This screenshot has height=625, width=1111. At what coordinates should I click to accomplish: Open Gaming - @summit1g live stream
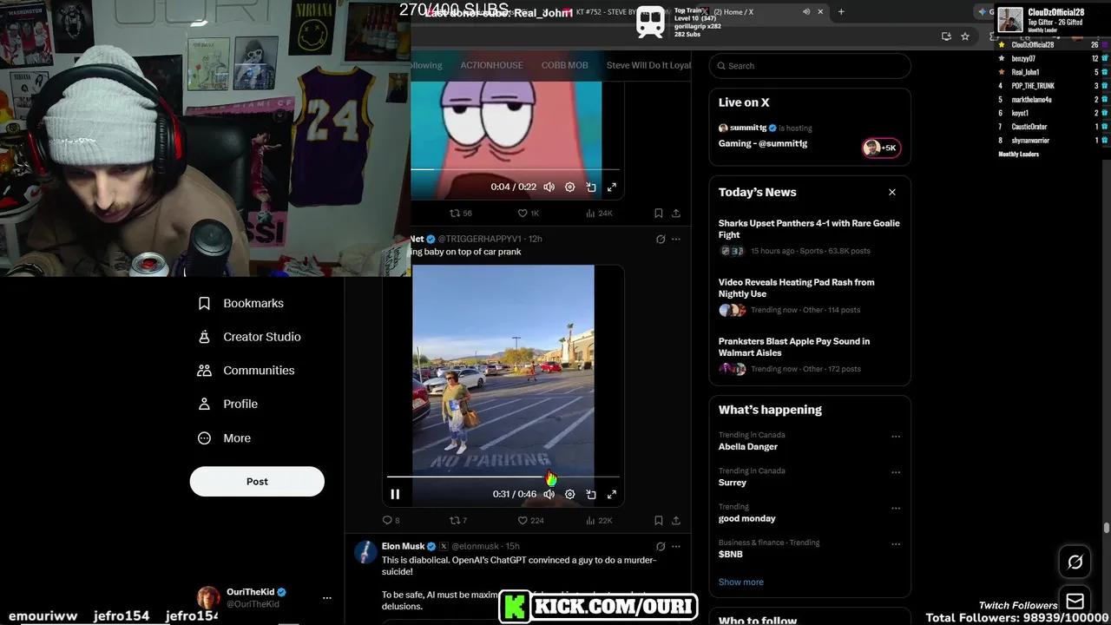tap(763, 143)
